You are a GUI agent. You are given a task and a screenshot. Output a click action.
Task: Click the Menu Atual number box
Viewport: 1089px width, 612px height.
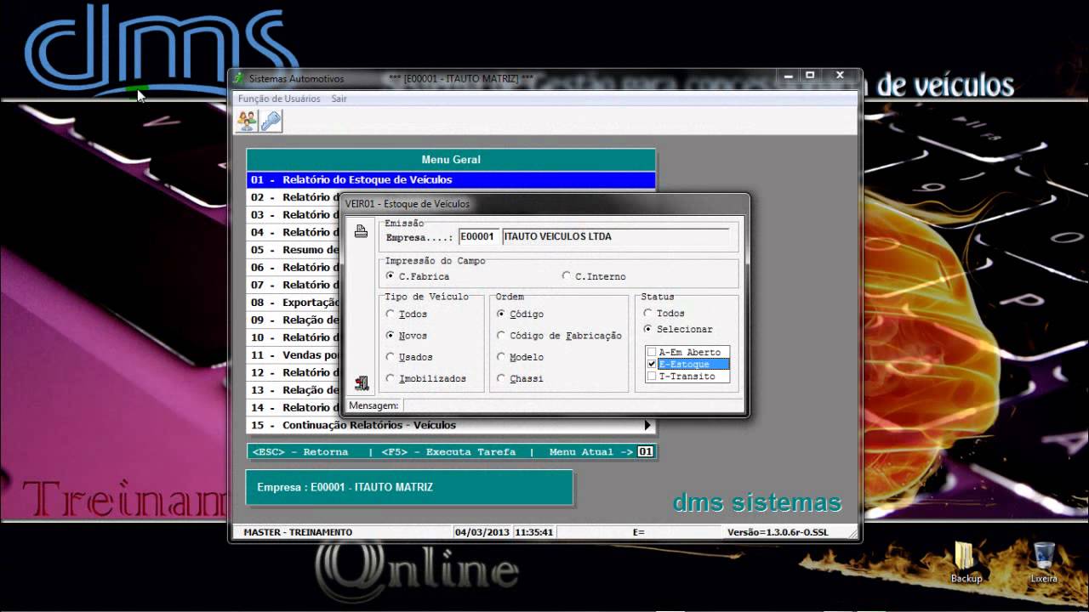point(646,452)
